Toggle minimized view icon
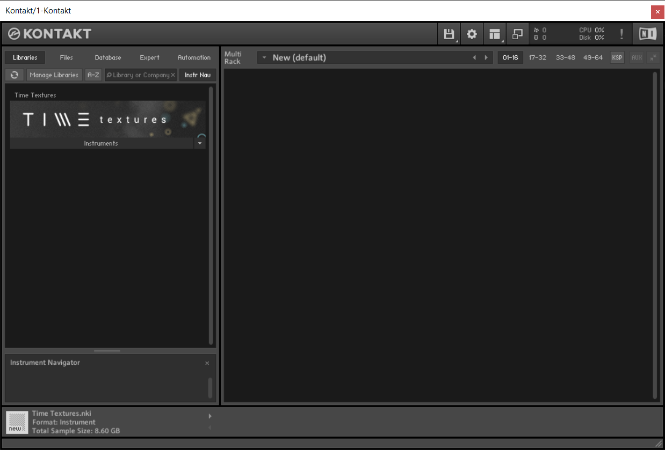 pyautogui.click(x=517, y=34)
